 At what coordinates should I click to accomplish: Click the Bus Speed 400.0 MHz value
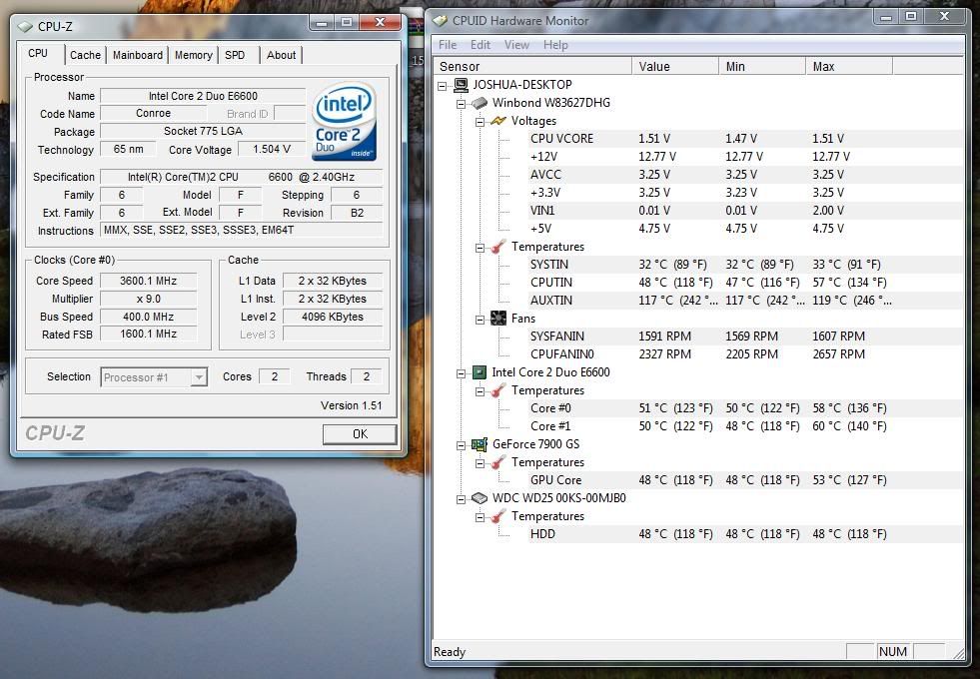148,317
